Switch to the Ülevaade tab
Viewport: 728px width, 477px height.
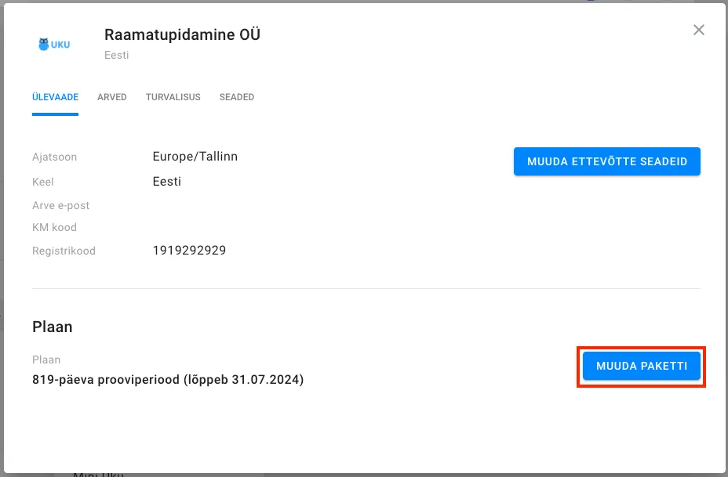click(55, 97)
